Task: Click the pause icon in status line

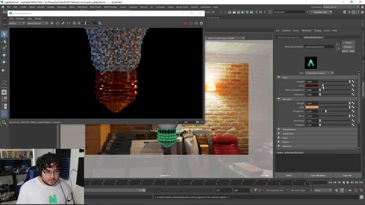Action: 261,12
